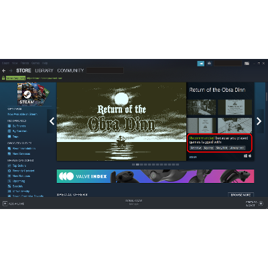
Task: Click the plus icon for Add a Game
Action: click(5, 204)
